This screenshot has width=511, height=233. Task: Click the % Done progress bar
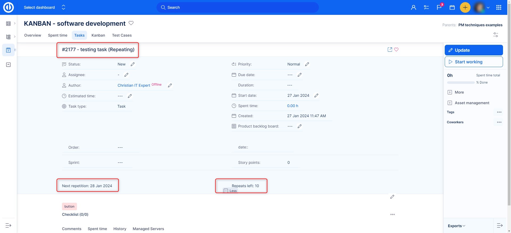tap(461, 83)
